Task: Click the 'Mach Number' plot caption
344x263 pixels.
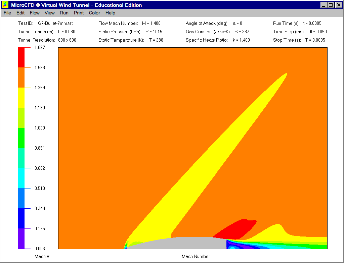Action: coord(196,256)
